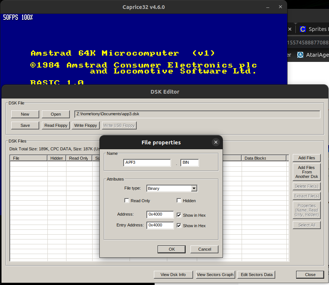Click the extension field containing BIN
This screenshot has width=329, height=285.
click(x=189, y=163)
